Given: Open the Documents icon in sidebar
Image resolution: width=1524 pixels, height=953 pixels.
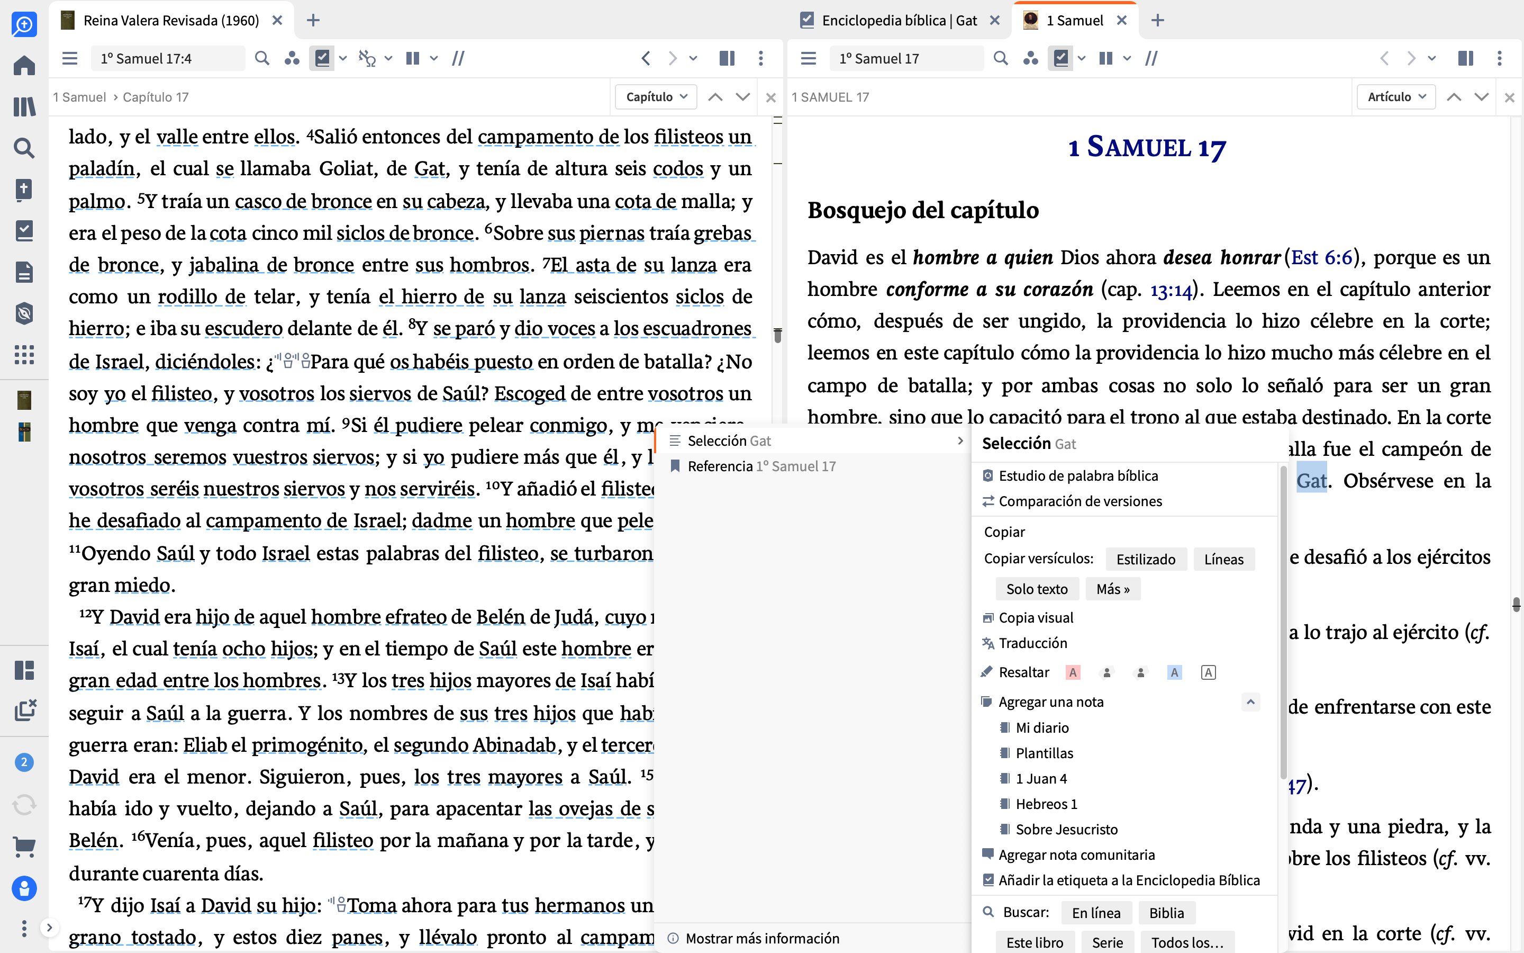Looking at the screenshot, I should coord(24,272).
